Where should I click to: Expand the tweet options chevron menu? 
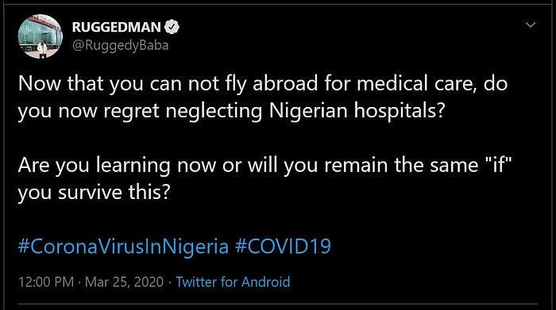(531, 25)
